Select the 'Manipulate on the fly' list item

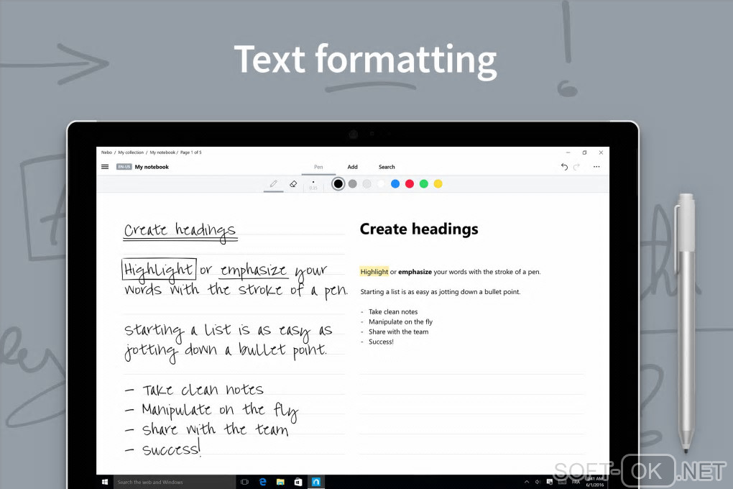point(400,322)
